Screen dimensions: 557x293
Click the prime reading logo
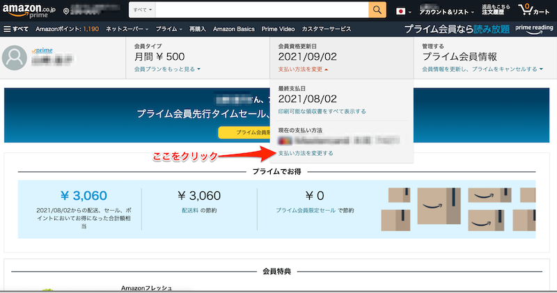534,29
